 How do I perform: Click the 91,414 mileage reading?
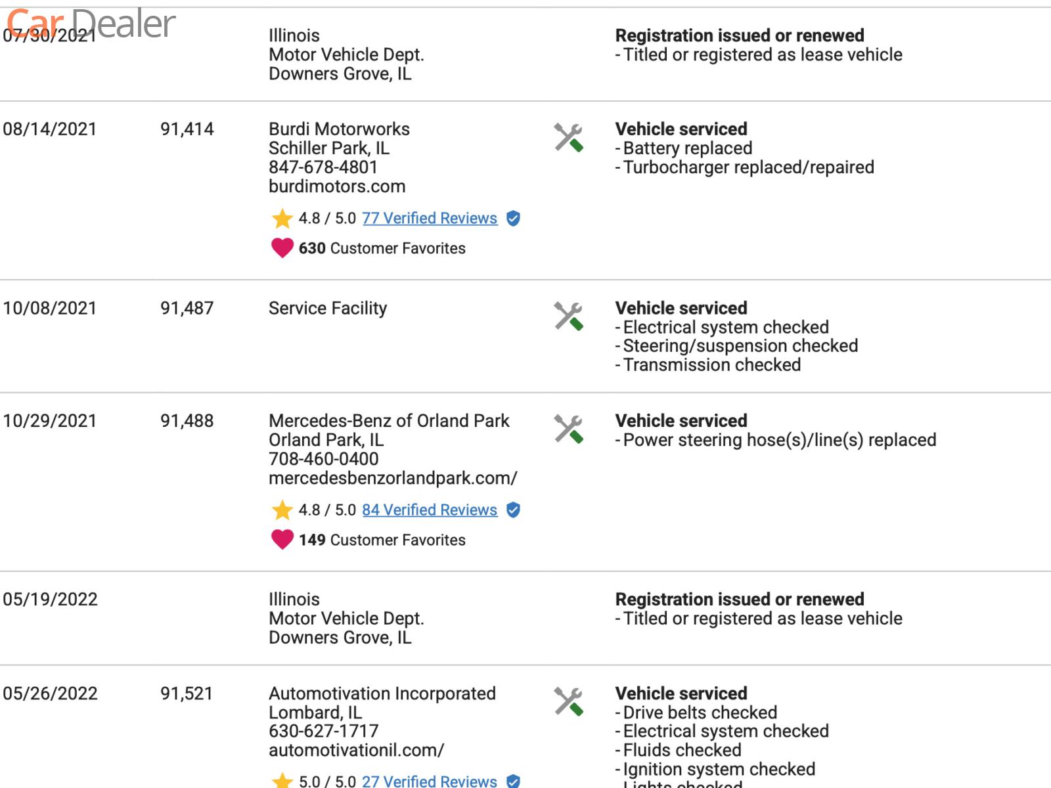click(187, 129)
